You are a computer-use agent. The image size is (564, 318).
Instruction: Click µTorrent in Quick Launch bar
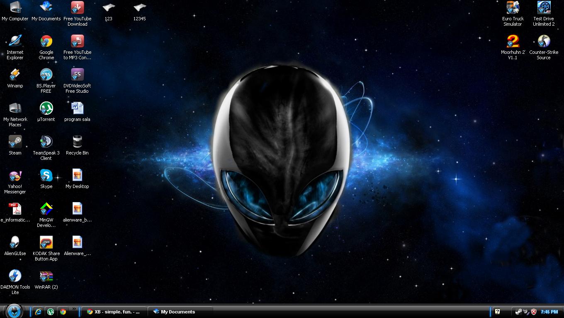click(51, 312)
